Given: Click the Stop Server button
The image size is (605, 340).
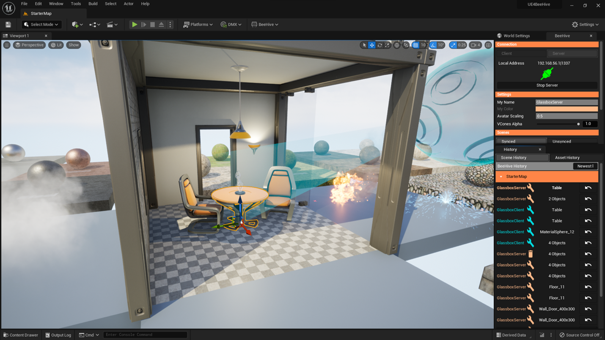Looking at the screenshot, I should 547,85.
